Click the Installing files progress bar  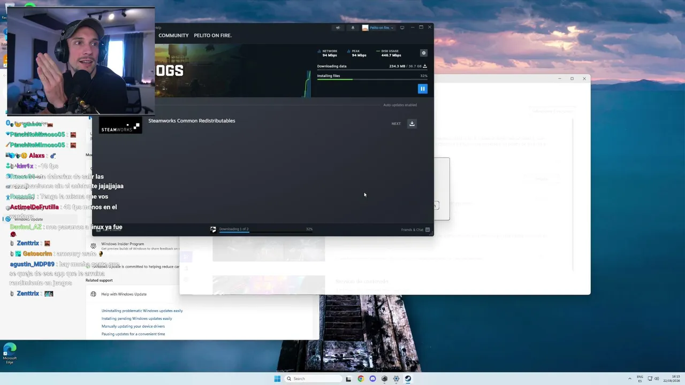tap(372, 80)
